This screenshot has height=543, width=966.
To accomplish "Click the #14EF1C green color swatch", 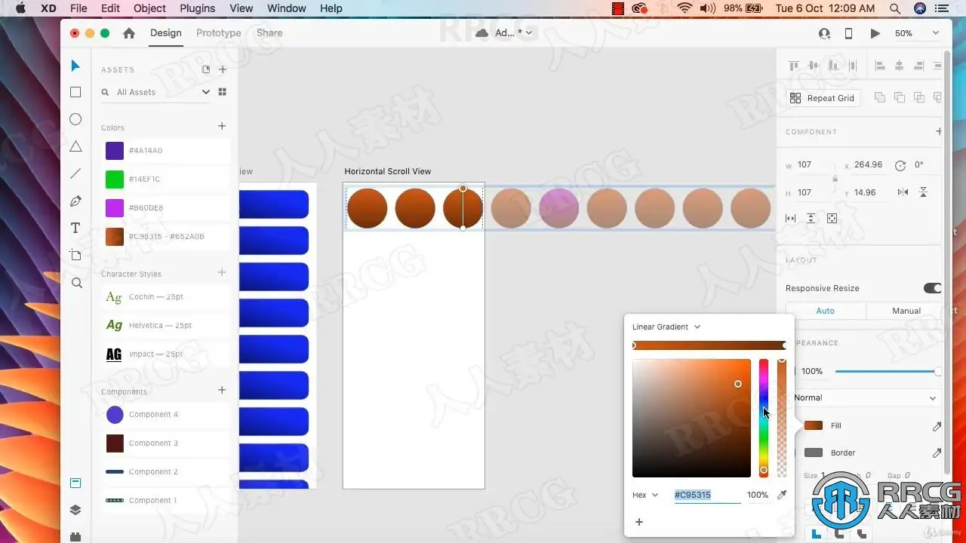I will [x=115, y=179].
